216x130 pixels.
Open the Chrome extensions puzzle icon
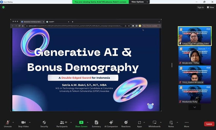[x=133, y=26]
